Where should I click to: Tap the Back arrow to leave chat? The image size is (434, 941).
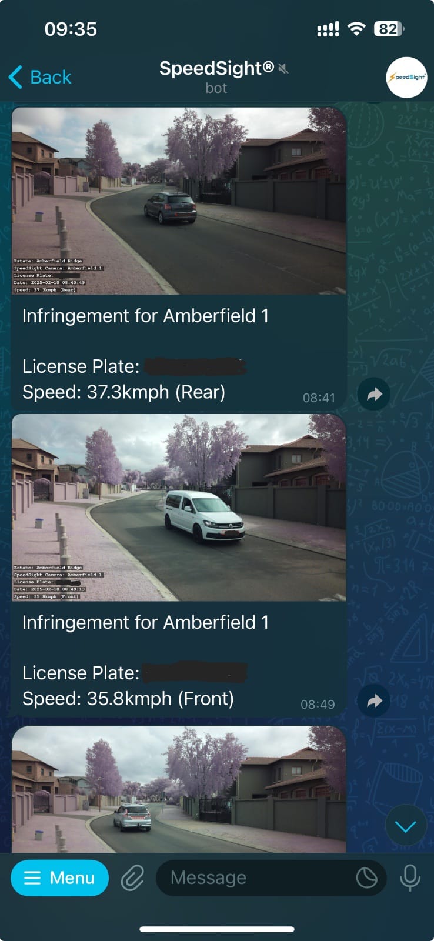click(x=16, y=77)
